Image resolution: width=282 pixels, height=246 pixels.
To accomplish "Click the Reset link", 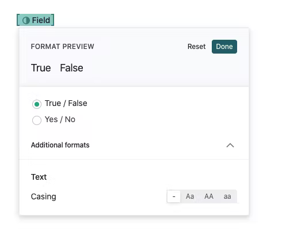I will point(196,47).
